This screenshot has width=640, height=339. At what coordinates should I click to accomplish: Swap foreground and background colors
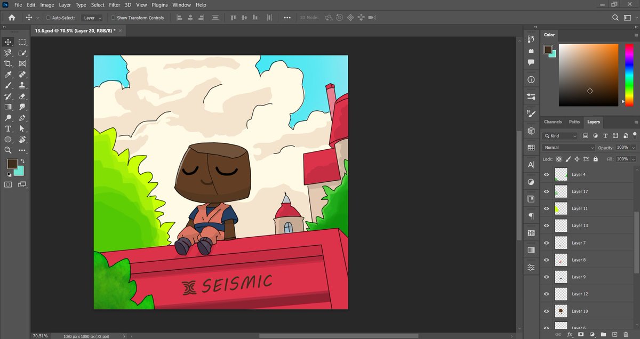(x=22, y=161)
